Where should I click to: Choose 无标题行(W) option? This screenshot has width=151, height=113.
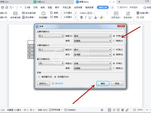click(x=55, y=77)
